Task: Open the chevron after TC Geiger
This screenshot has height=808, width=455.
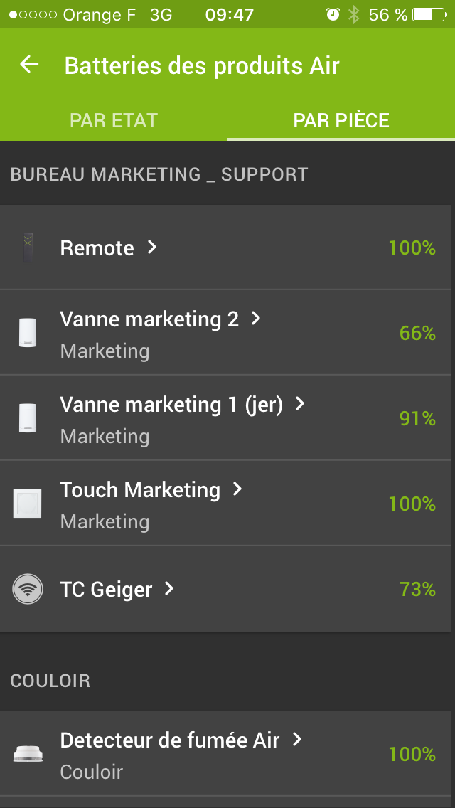Action: [x=169, y=589]
